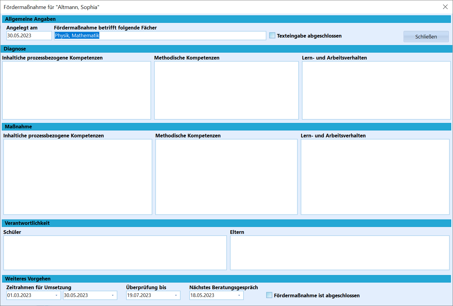
Task: Select the Verantwortlichkeit section header
Action: 226,223
